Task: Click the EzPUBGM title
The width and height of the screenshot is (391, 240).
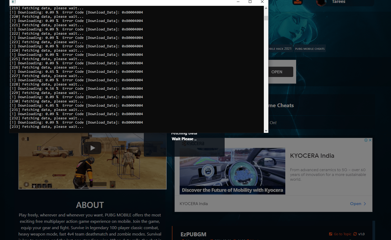Action: [x=193, y=234]
